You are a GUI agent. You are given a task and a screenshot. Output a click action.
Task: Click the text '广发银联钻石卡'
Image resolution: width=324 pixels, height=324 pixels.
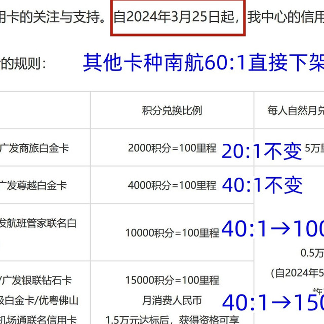pos(36,280)
